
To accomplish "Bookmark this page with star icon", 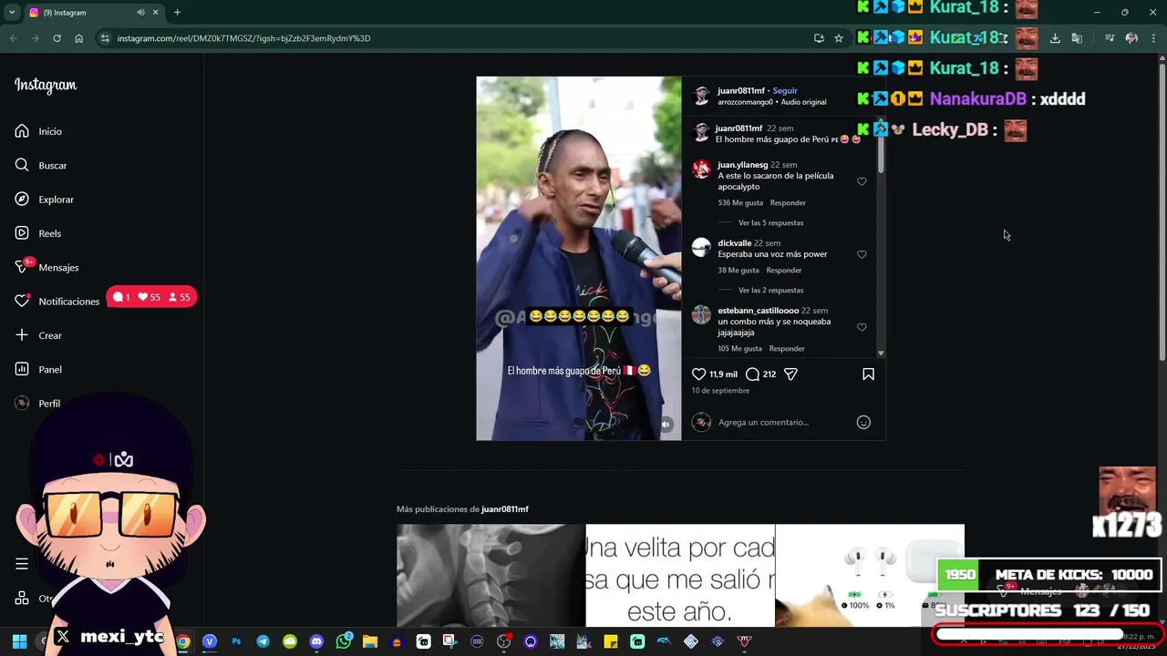I will pyautogui.click(x=839, y=38).
